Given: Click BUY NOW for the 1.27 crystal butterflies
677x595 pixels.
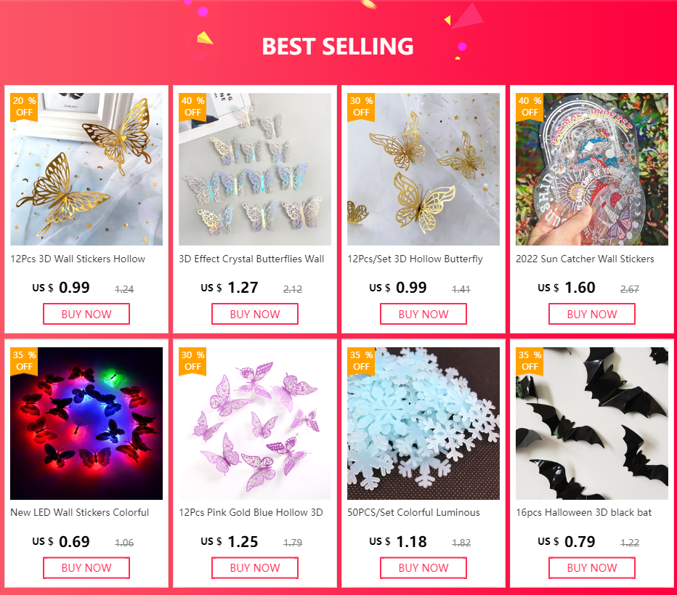Looking at the screenshot, I should (255, 314).
